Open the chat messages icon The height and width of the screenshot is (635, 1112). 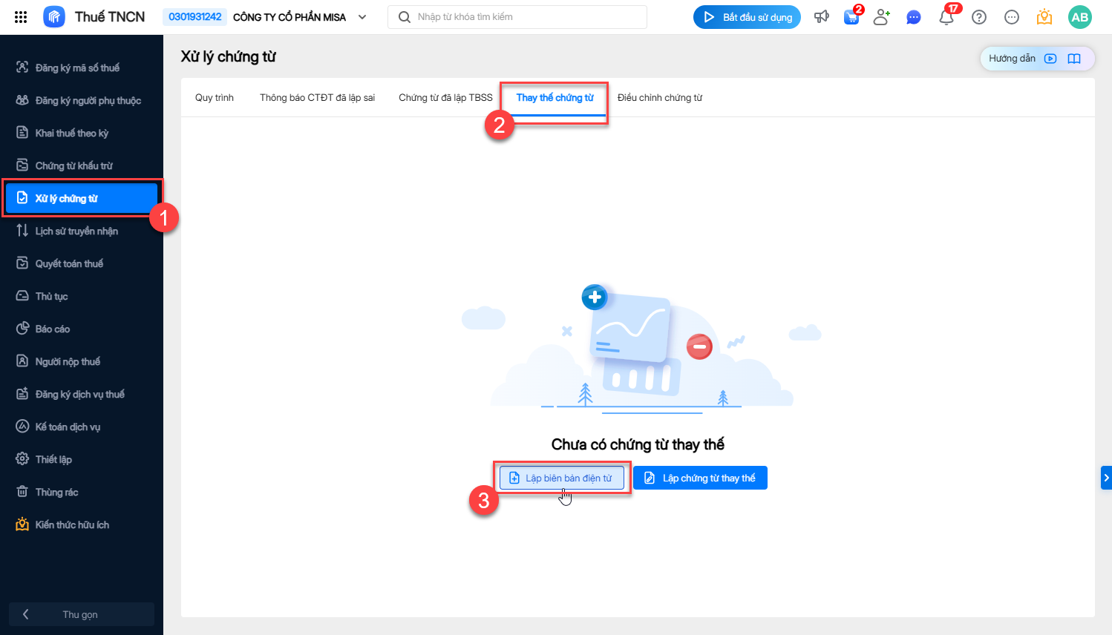coord(914,17)
